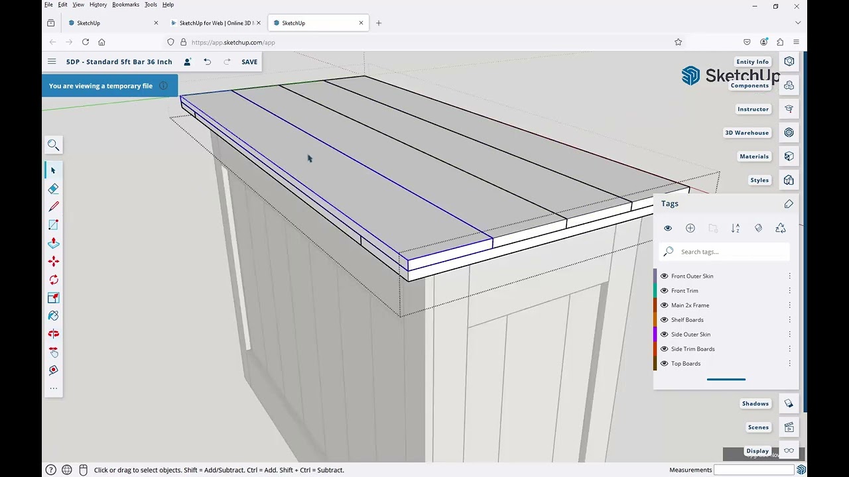Open options for Front Outer Skin tag

pos(789,276)
